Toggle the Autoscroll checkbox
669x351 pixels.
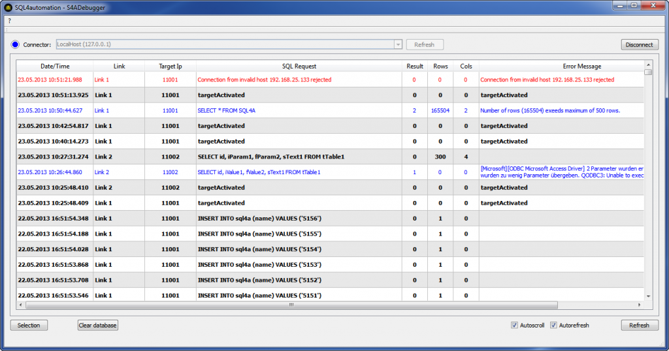tap(515, 325)
